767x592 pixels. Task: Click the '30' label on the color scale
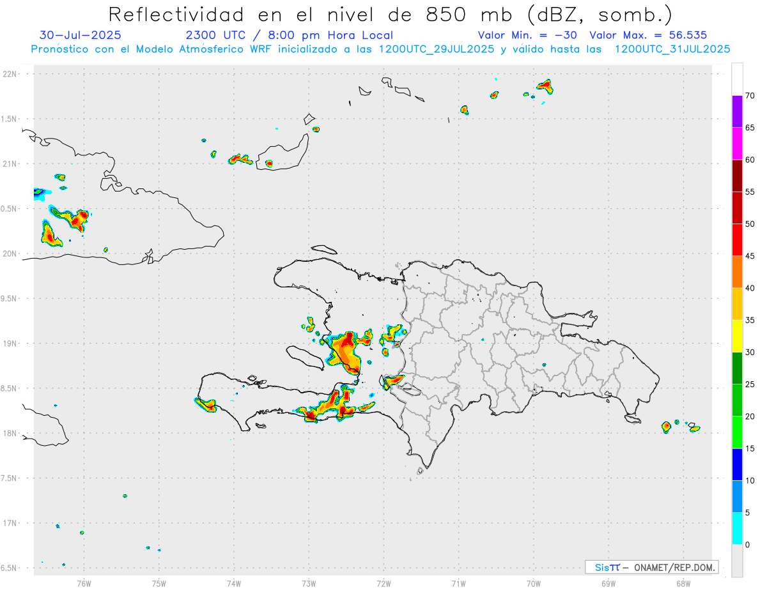click(x=750, y=353)
